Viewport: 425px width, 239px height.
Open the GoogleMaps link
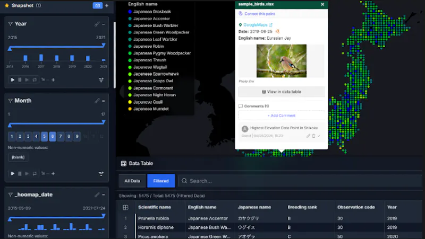(x=256, y=25)
